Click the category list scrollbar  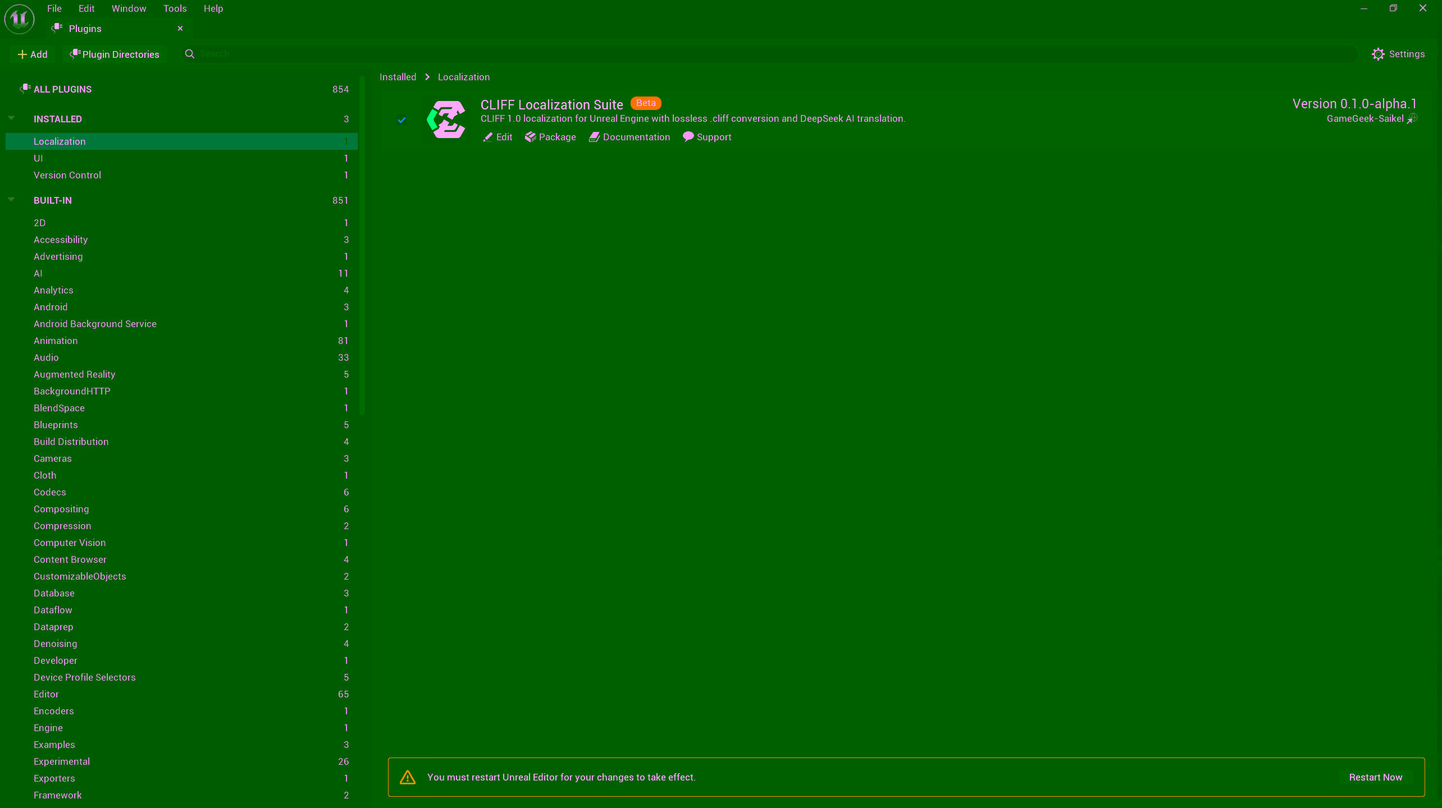(x=362, y=246)
